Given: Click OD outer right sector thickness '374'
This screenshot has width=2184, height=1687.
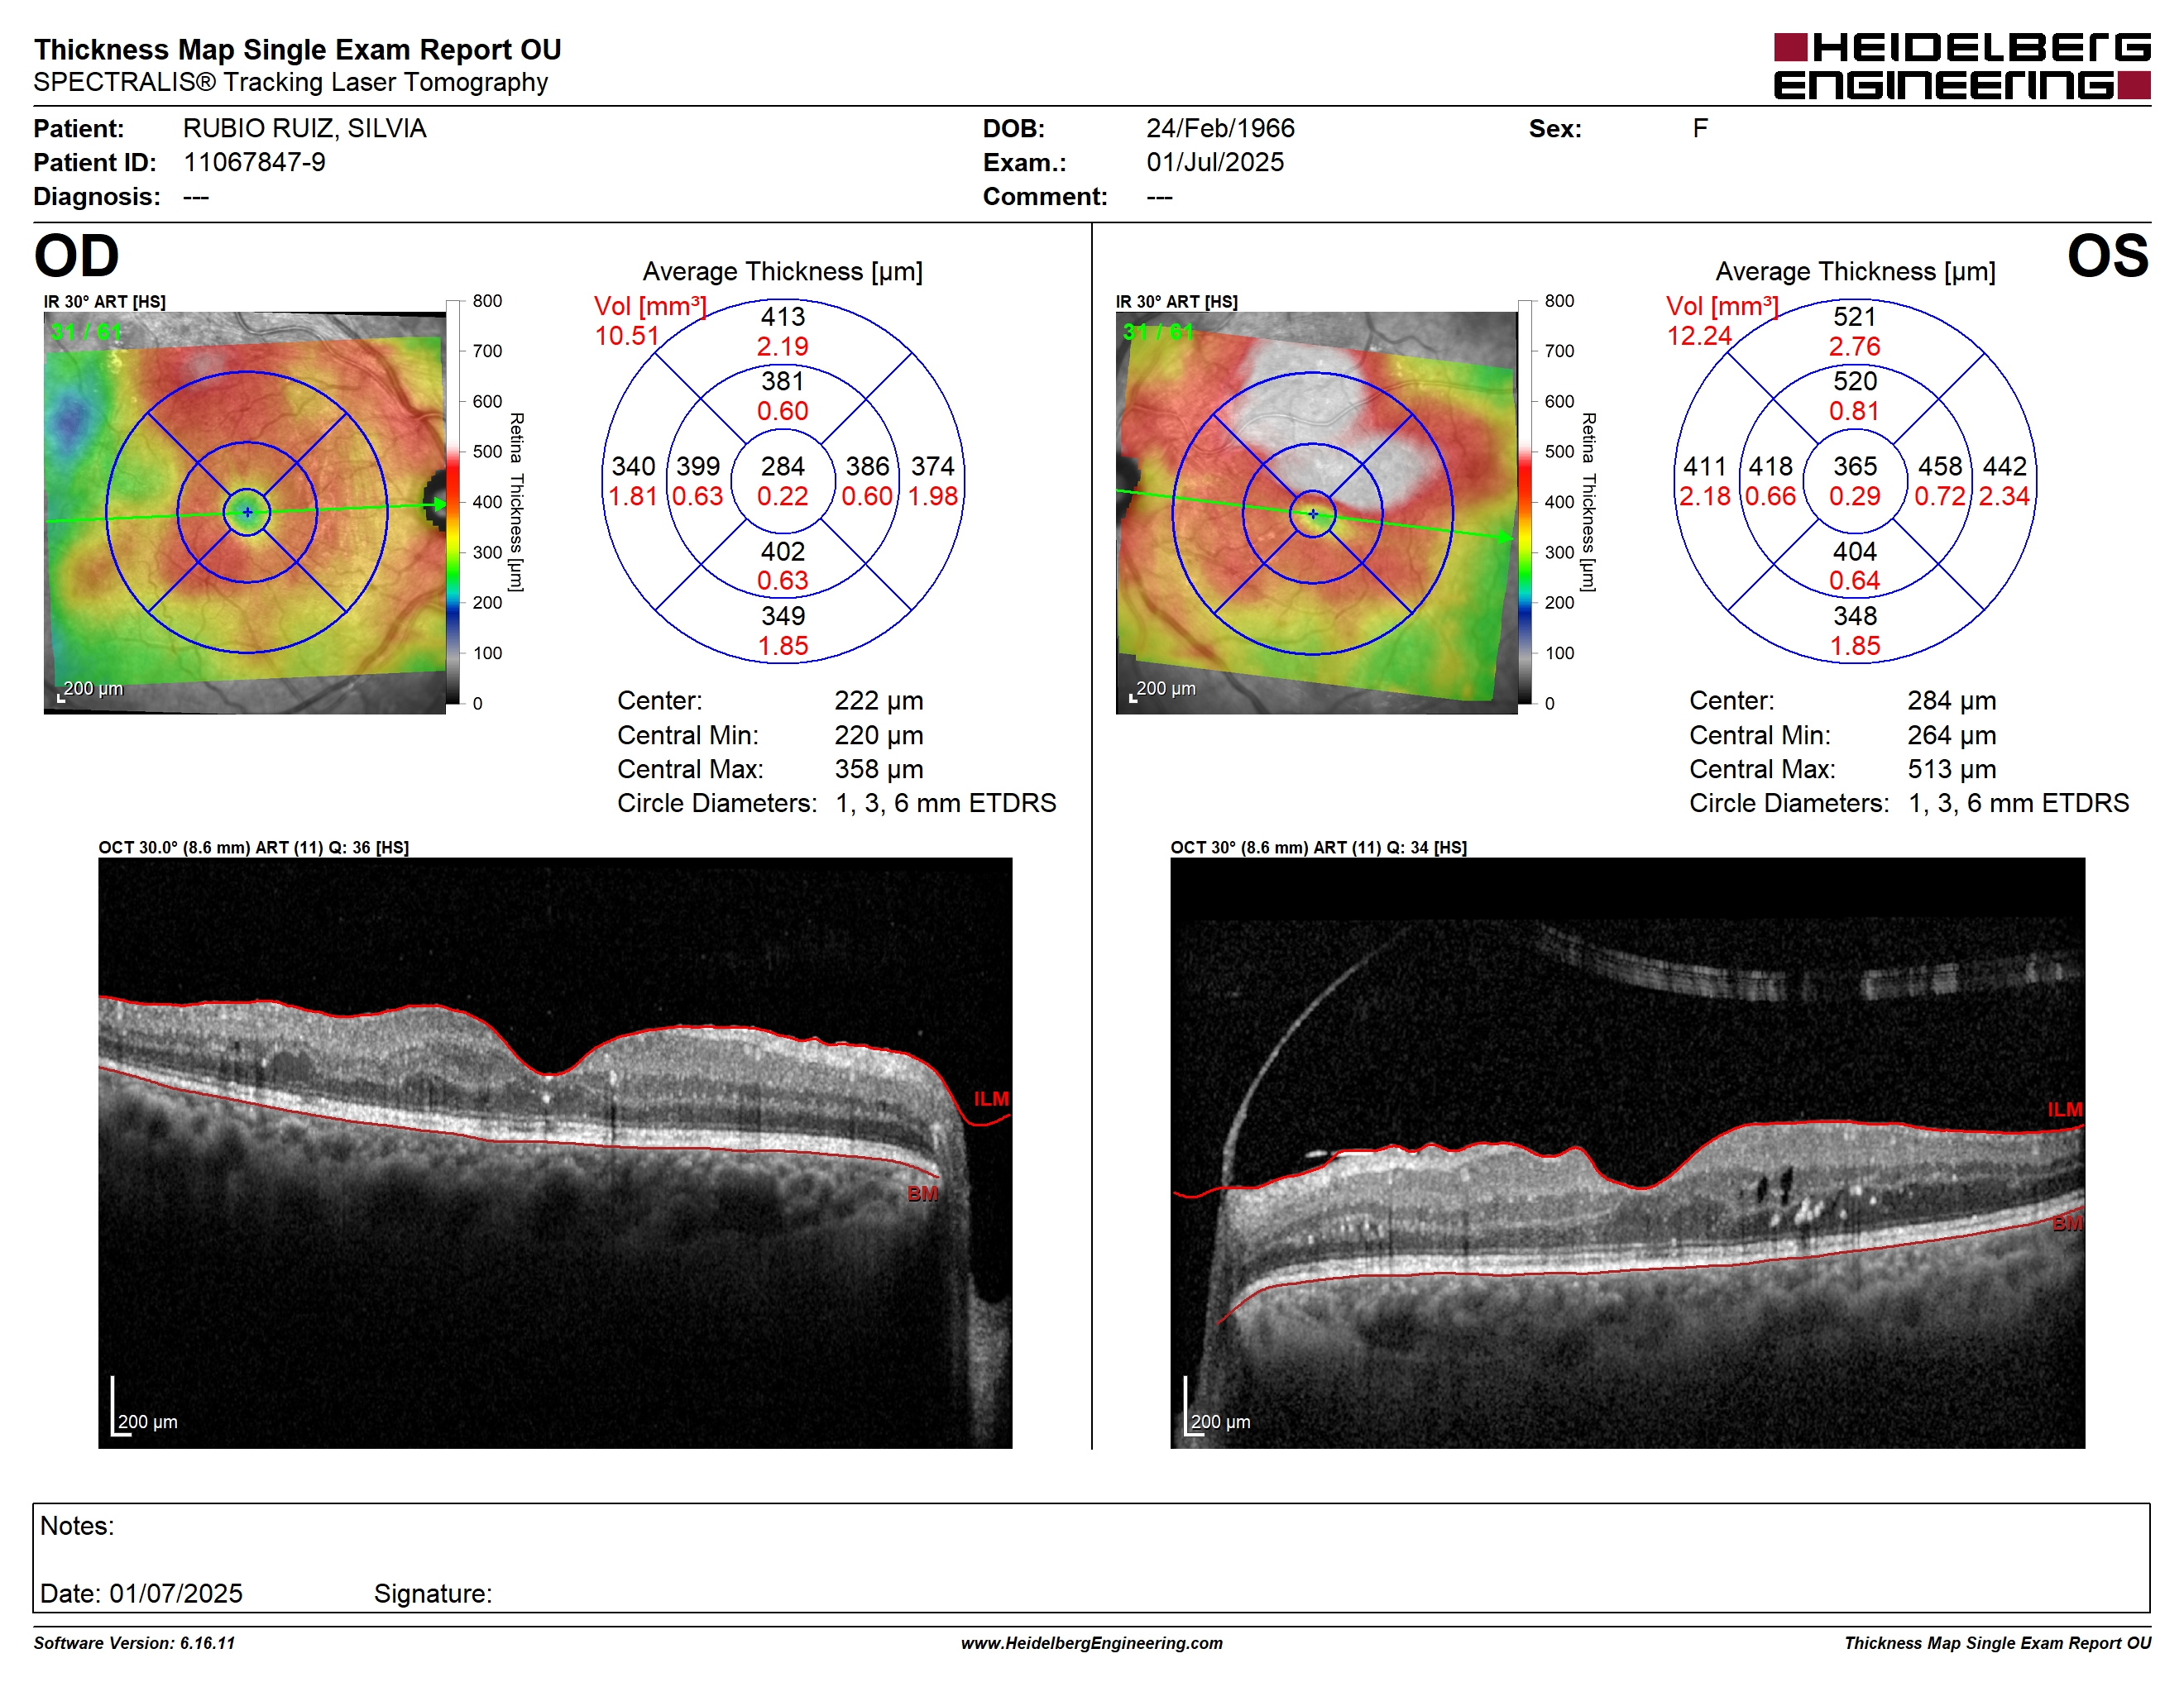Looking at the screenshot, I should click(x=932, y=466).
